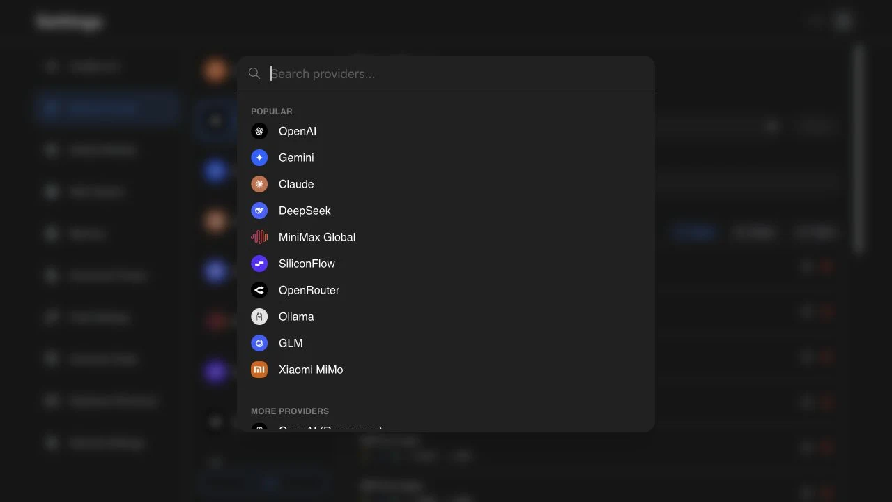Select the DeepSeek whale icon
Screen dimensions: 892x502
pos(259,211)
